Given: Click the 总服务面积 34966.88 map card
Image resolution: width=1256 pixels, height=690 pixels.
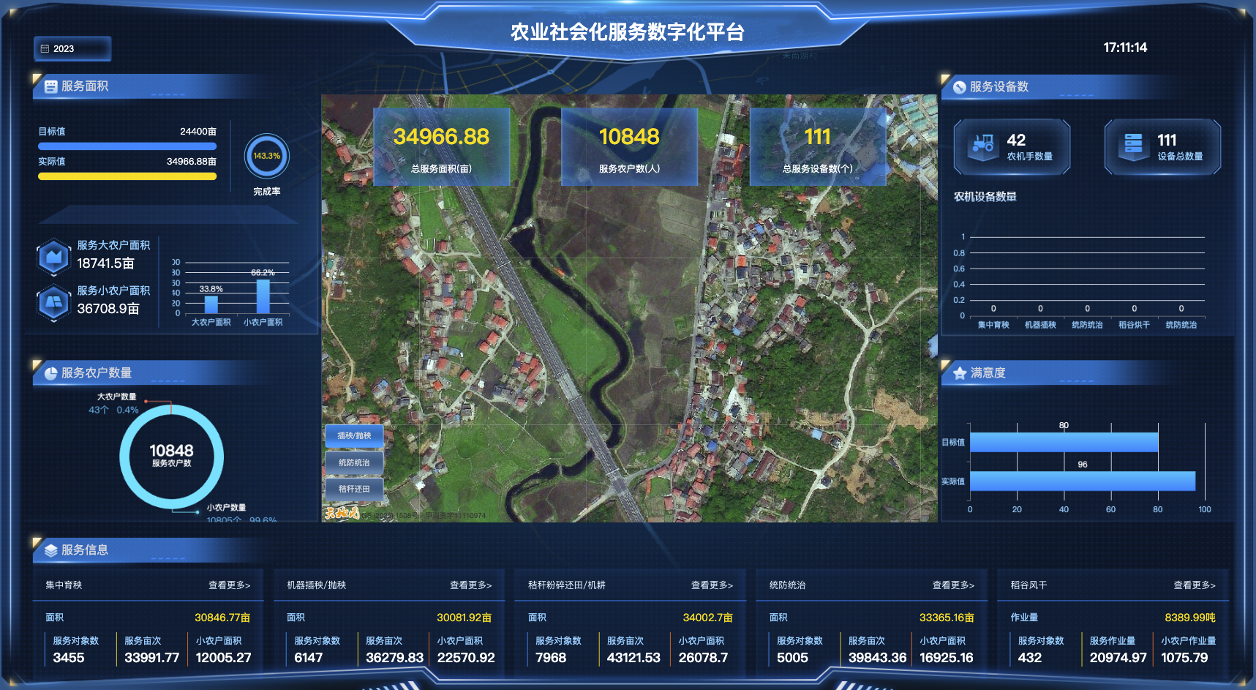Looking at the screenshot, I should [x=441, y=147].
